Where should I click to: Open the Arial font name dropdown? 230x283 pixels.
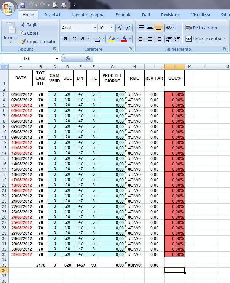[x=95, y=28]
